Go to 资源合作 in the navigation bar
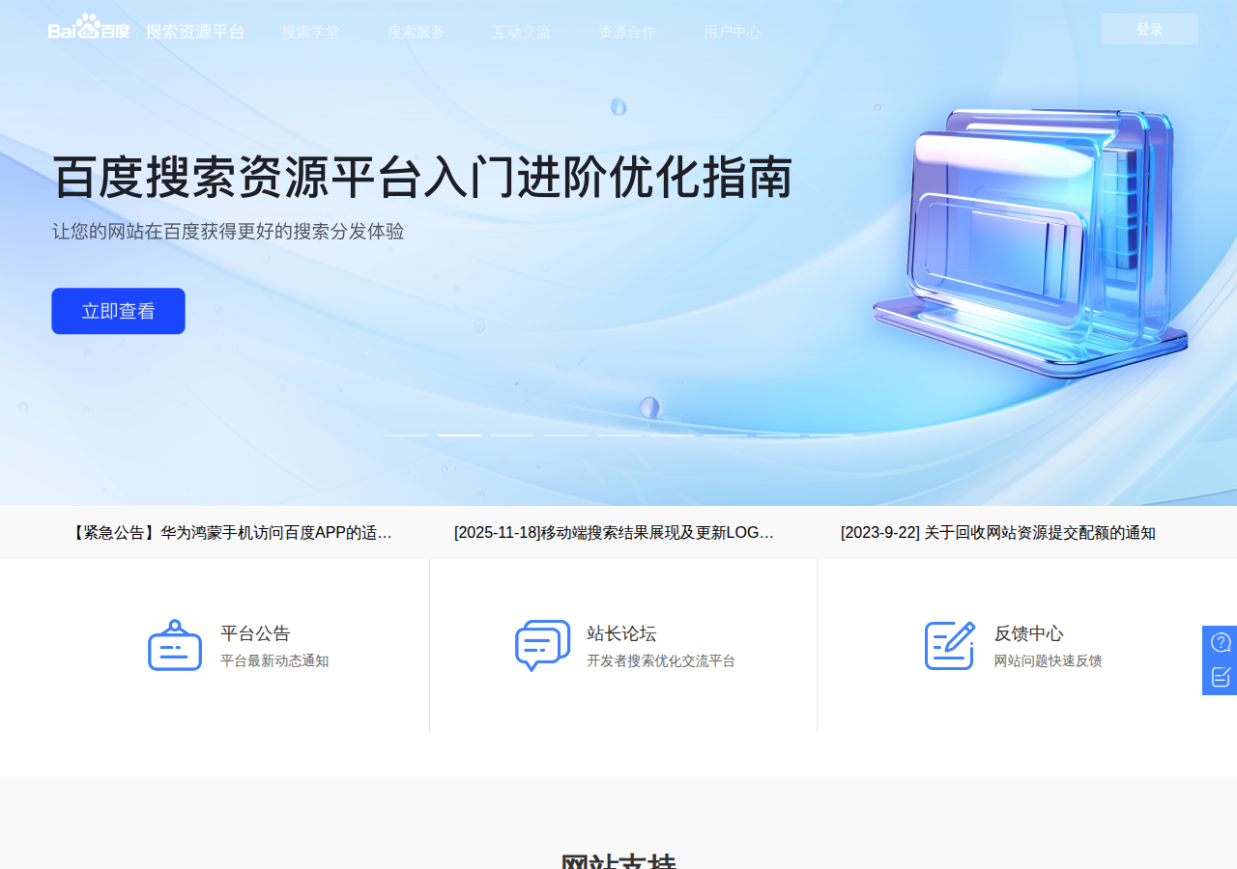Image resolution: width=1237 pixels, height=869 pixels. point(627,32)
